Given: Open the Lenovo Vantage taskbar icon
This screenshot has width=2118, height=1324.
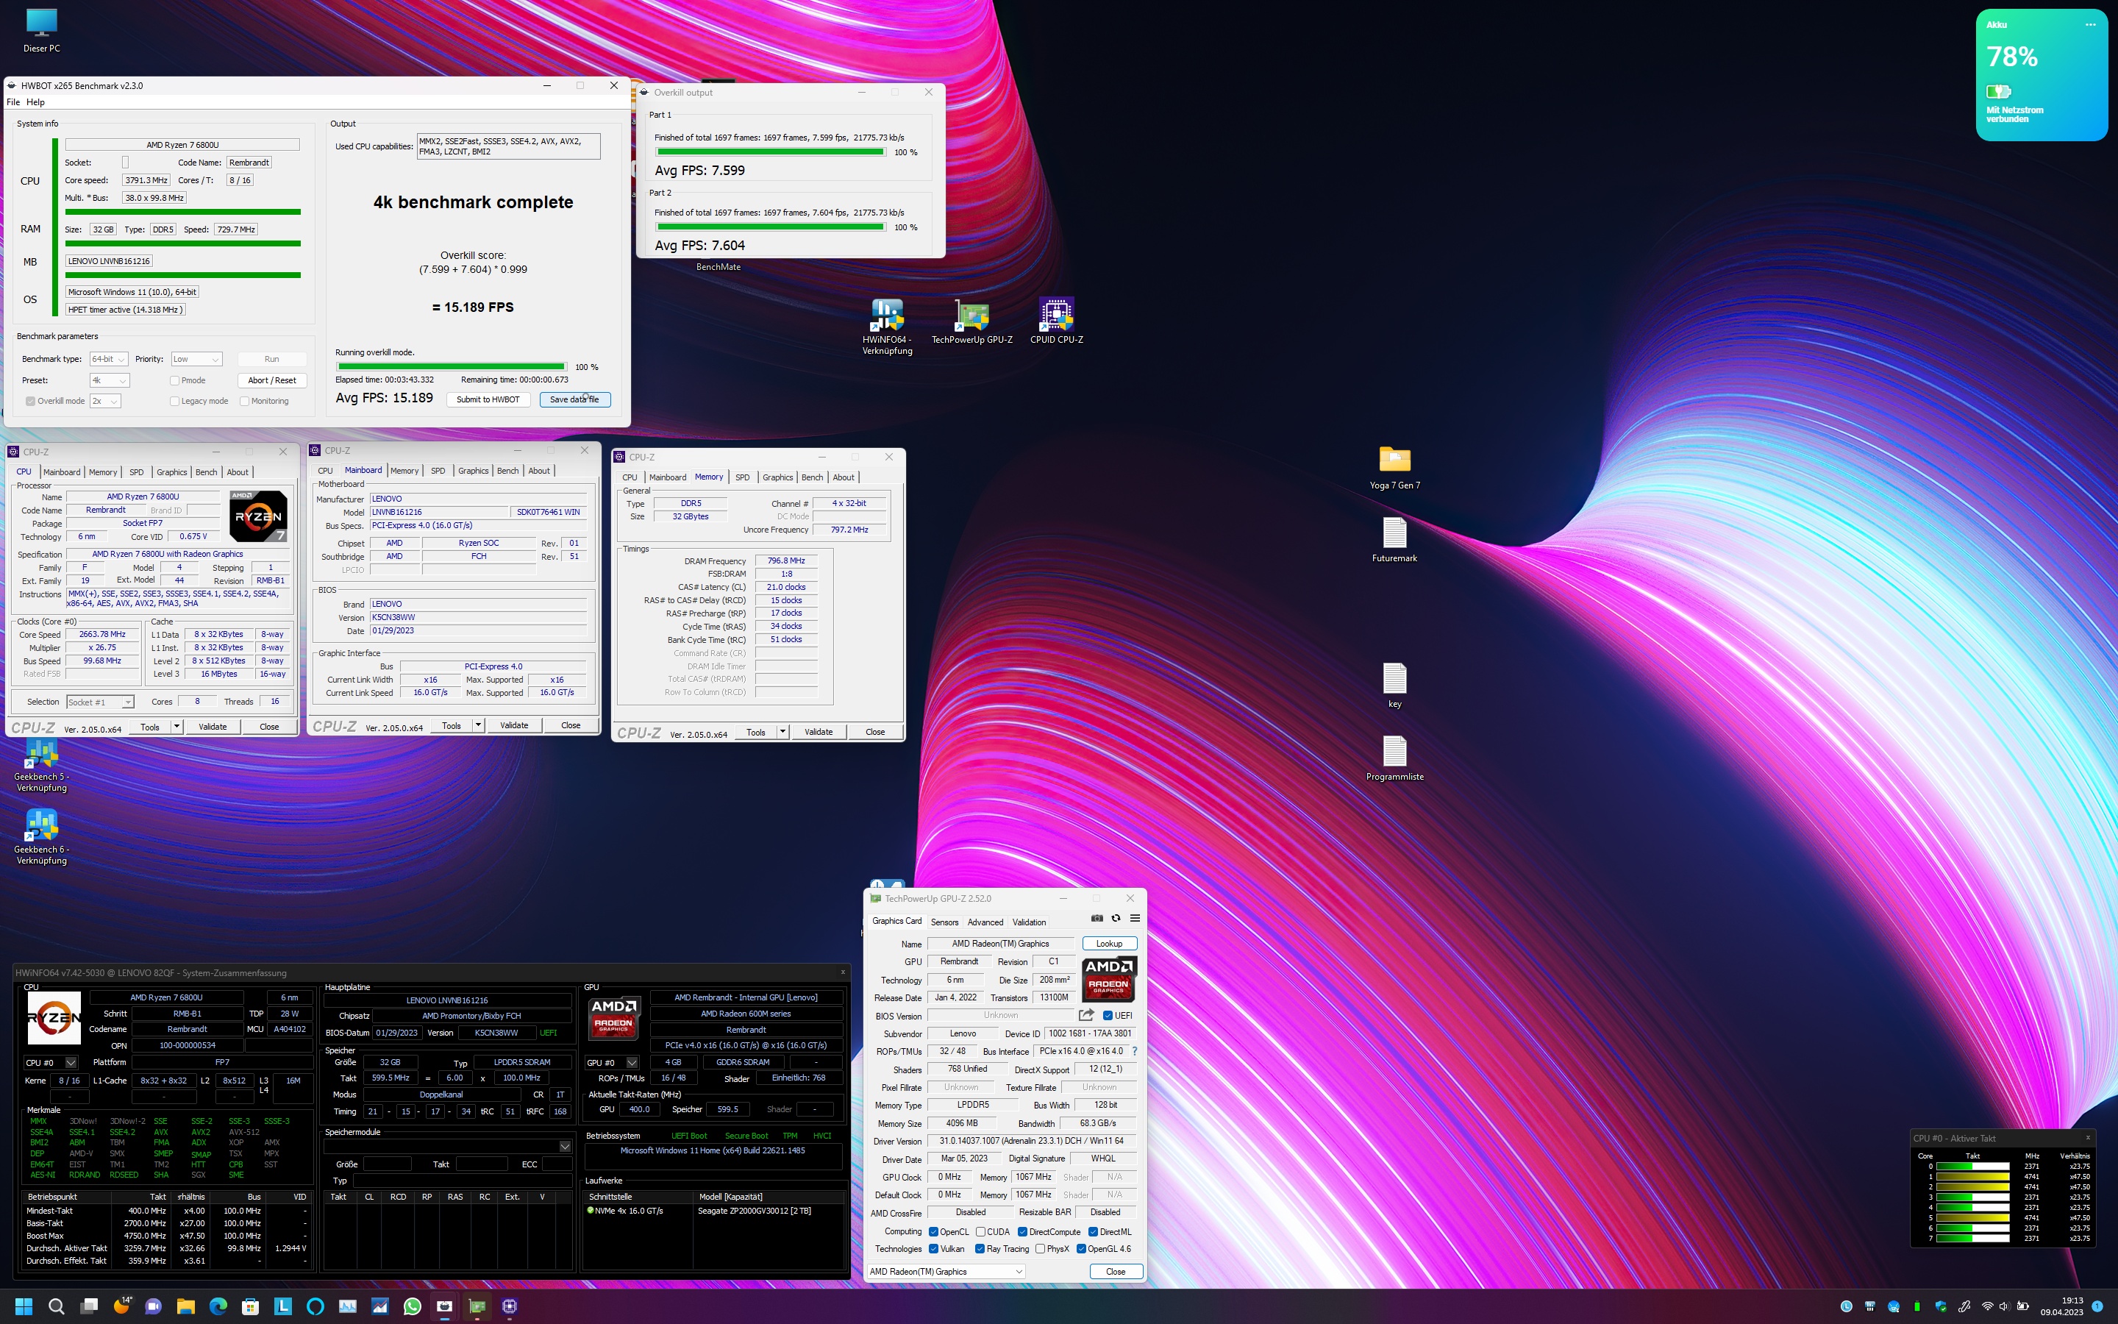Looking at the screenshot, I should tap(282, 1306).
